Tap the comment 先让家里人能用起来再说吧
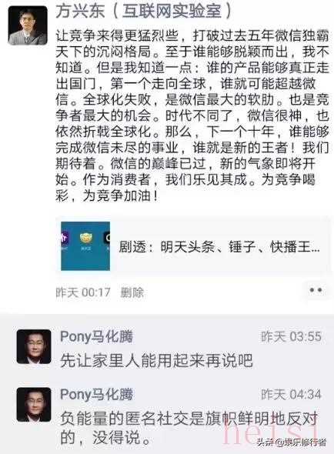Viewport: 334px width, 454px height. 156,360
